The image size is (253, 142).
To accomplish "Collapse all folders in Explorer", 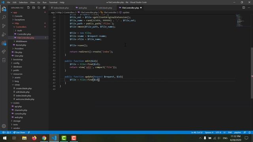I will (44, 8).
